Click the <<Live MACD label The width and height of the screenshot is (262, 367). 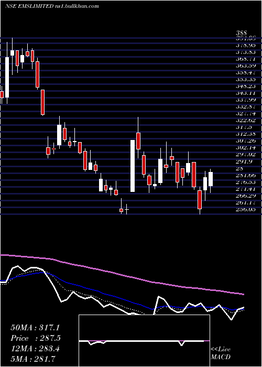[x=221, y=353]
